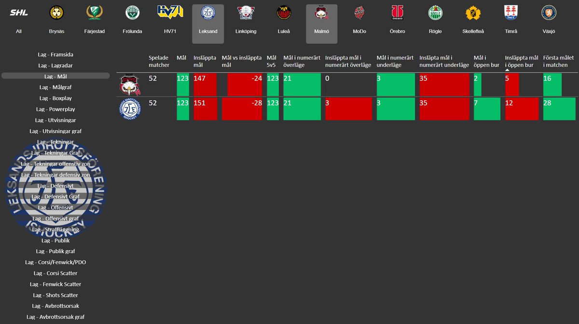Screen dimensions: 579x324
Task: Go to Lag - Utvisningar
Action: [x=55, y=120]
